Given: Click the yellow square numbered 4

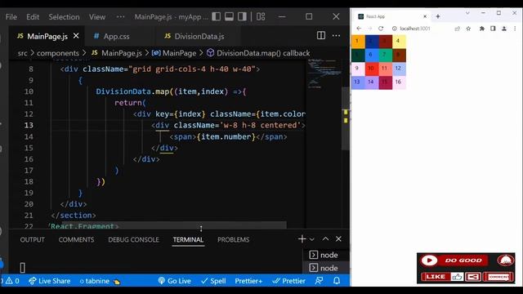Looking at the screenshot, I should pos(399,42).
